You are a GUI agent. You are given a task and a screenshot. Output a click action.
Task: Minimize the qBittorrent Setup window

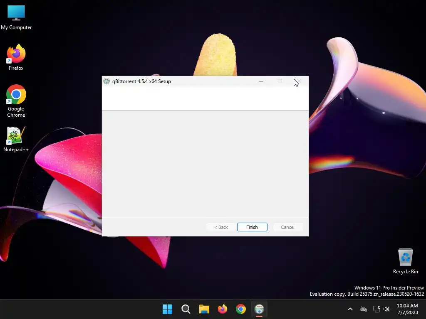point(261,81)
